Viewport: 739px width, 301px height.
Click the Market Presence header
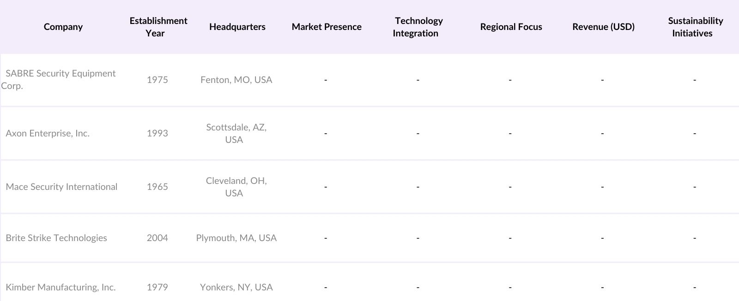[327, 27]
